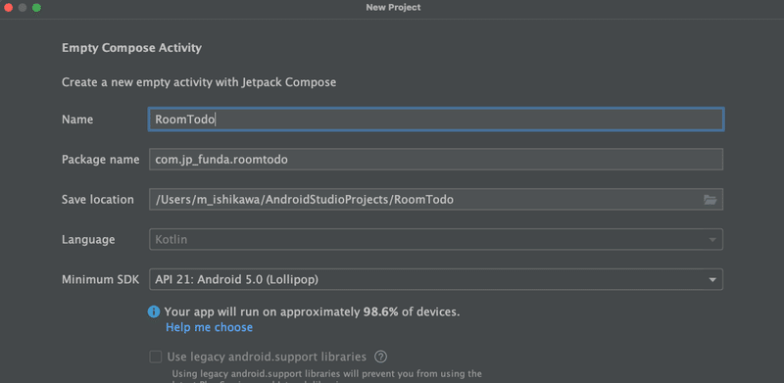
Task: Open the folder browser for Save location
Action: [x=710, y=200]
